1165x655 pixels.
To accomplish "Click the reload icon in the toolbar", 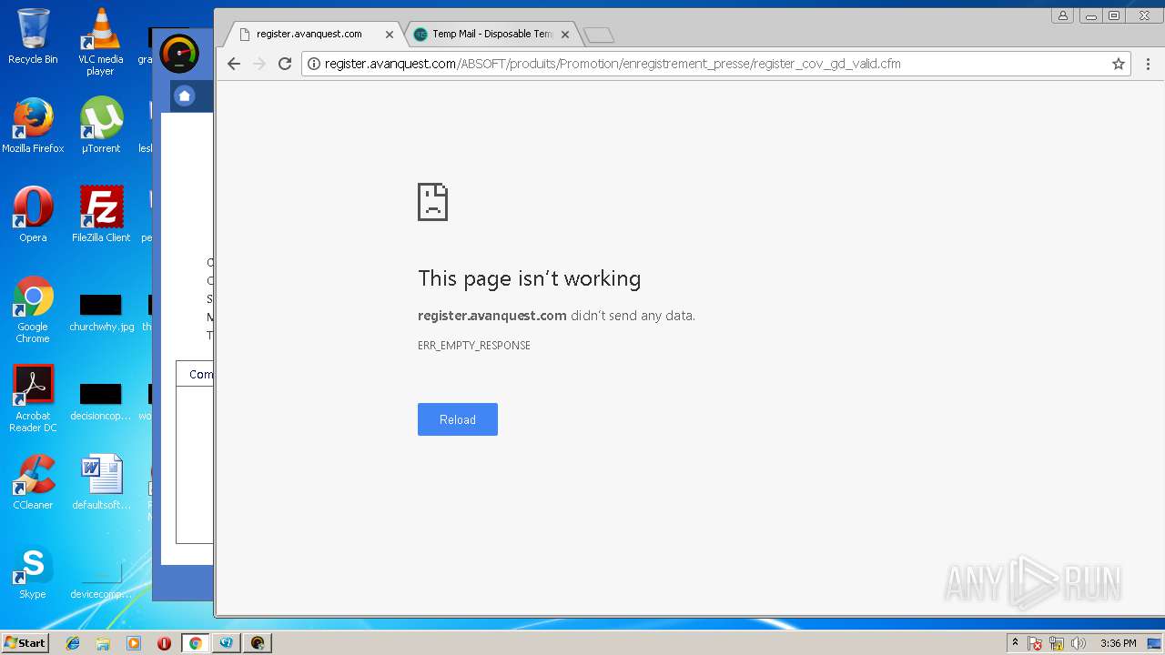I will [x=285, y=64].
